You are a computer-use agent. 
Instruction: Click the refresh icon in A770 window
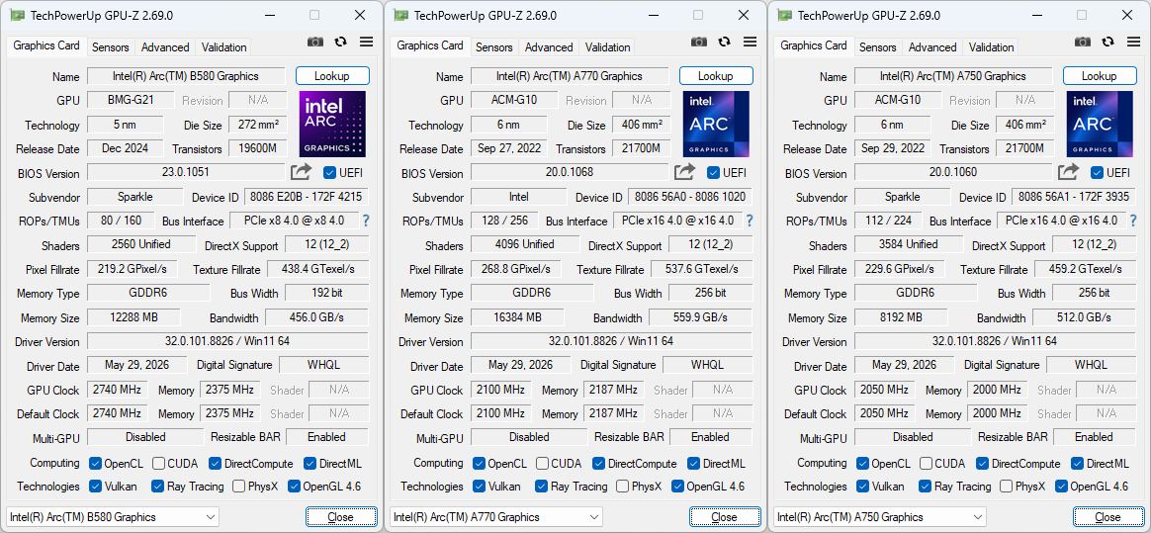pyautogui.click(x=725, y=42)
